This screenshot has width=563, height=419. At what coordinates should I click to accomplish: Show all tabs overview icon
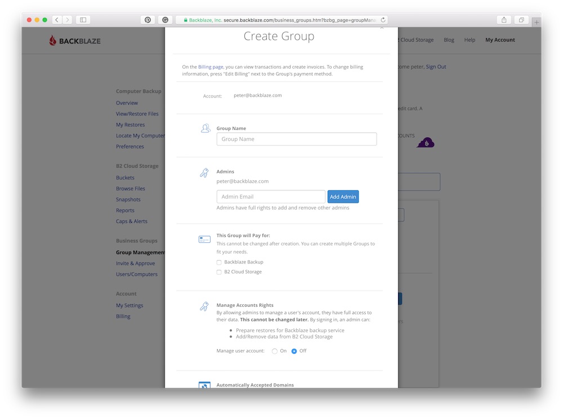(521, 20)
